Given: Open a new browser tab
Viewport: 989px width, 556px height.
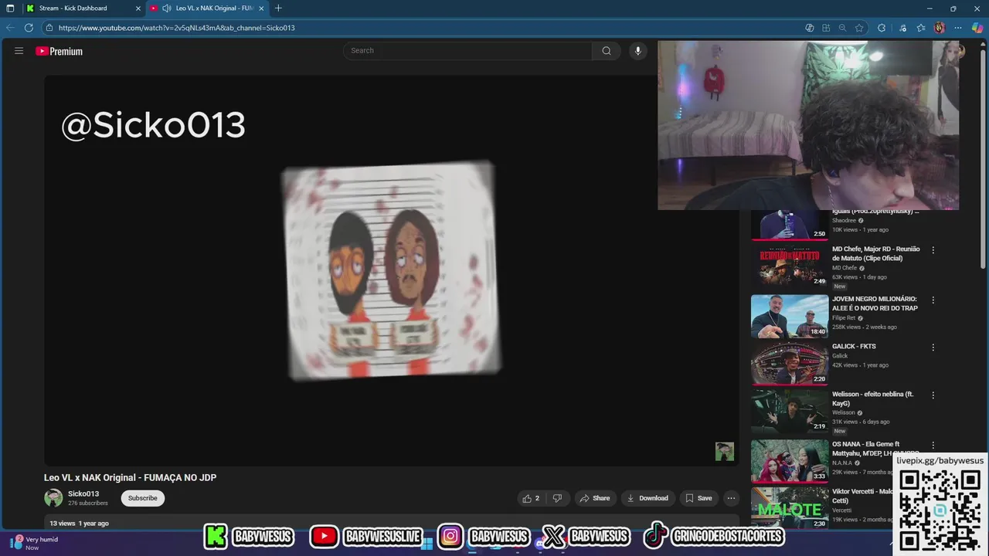Looking at the screenshot, I should (278, 8).
